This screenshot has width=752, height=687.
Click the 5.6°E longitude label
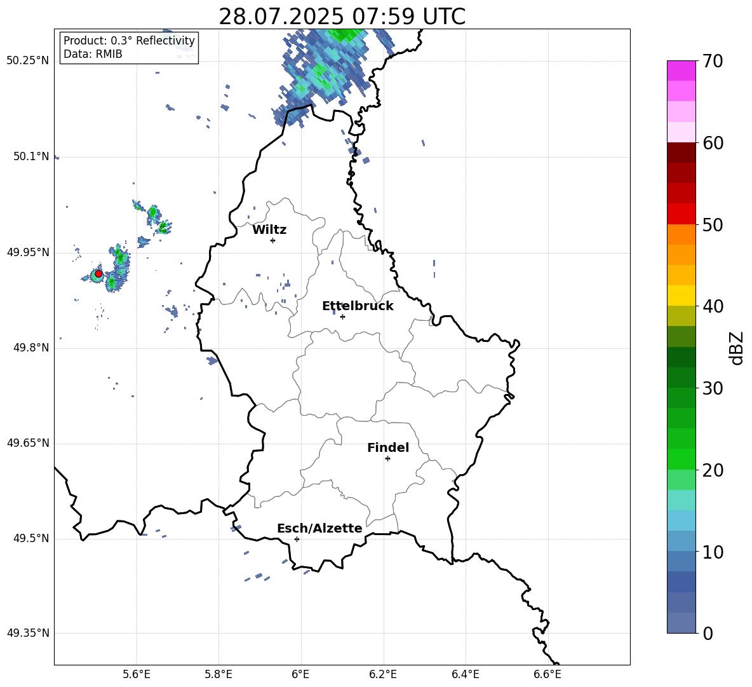point(137,674)
